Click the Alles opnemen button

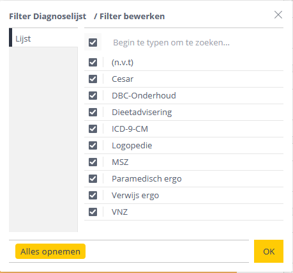50,251
